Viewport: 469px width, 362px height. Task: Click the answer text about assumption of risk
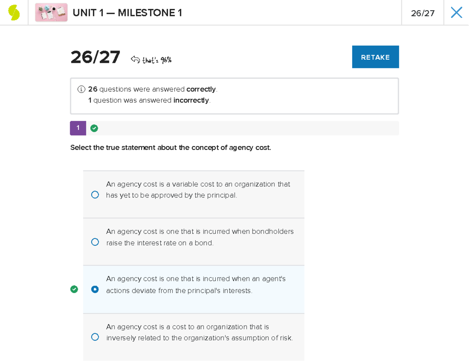[x=199, y=332]
